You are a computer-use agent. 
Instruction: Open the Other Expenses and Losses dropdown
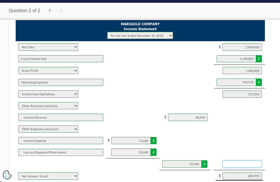48,129
